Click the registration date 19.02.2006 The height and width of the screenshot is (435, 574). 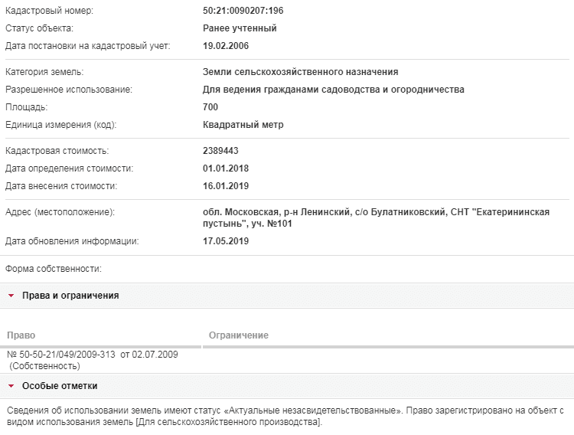[x=226, y=46]
